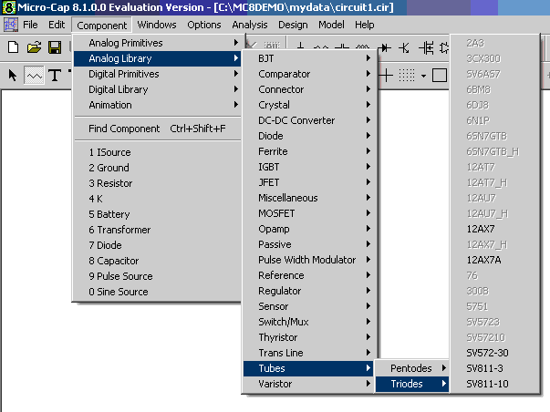Pick the SV572-30 triode

(x=494, y=353)
